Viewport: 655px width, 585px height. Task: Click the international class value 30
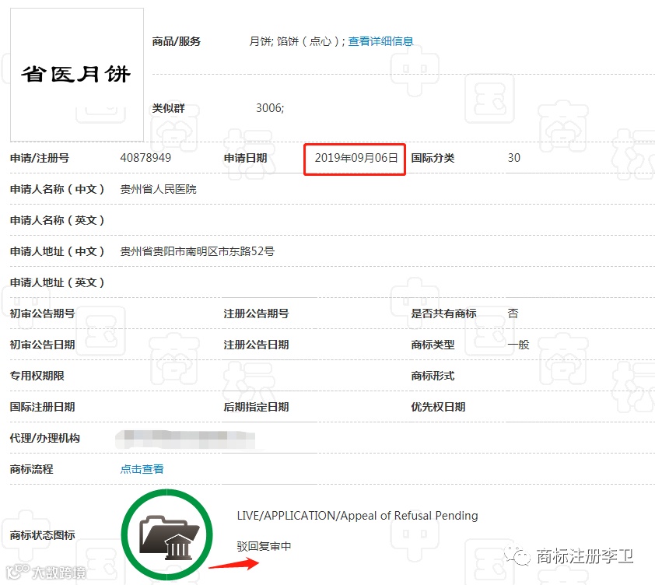point(514,158)
